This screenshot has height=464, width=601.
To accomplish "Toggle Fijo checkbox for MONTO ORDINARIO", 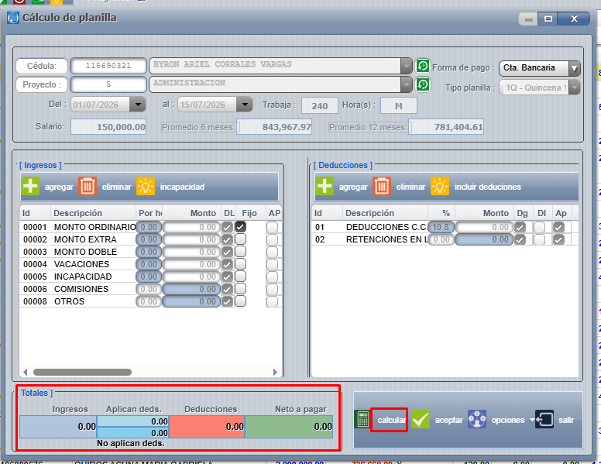I will 241,227.
